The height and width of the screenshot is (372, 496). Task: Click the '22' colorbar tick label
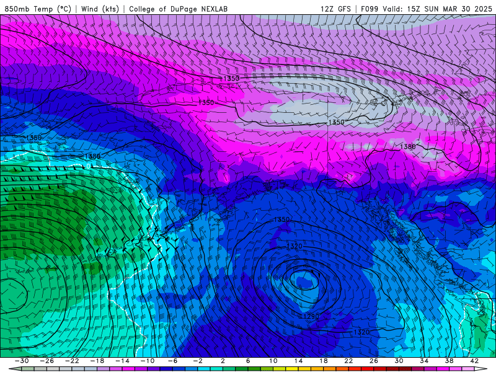tap(348, 361)
